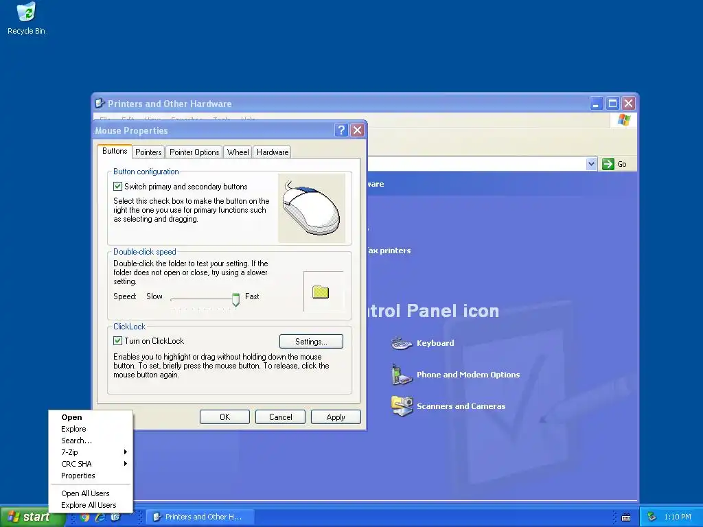Click the Keyboard control panel icon
Viewport: 703px width, 527px height.
pyautogui.click(x=401, y=344)
